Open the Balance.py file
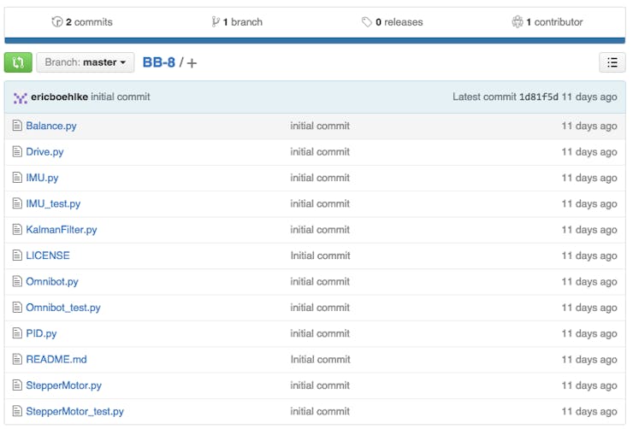 pos(51,126)
